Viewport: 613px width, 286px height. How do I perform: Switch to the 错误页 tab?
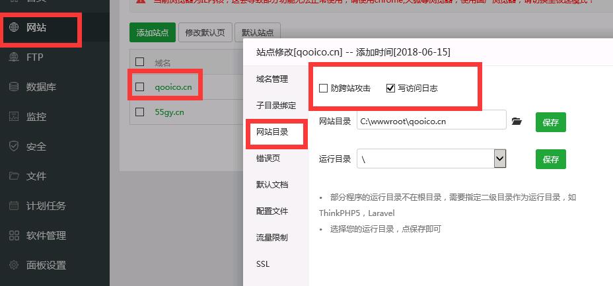268,159
